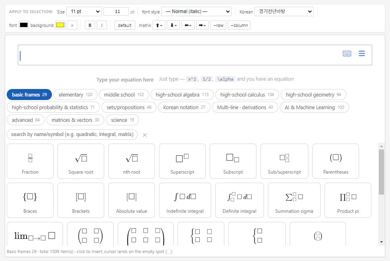The width and height of the screenshot is (390, 261).
Task: Insert the Braces frame
Action: (30, 200)
